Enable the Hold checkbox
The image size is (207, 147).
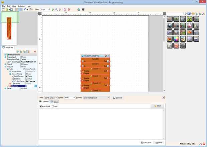click(53, 106)
